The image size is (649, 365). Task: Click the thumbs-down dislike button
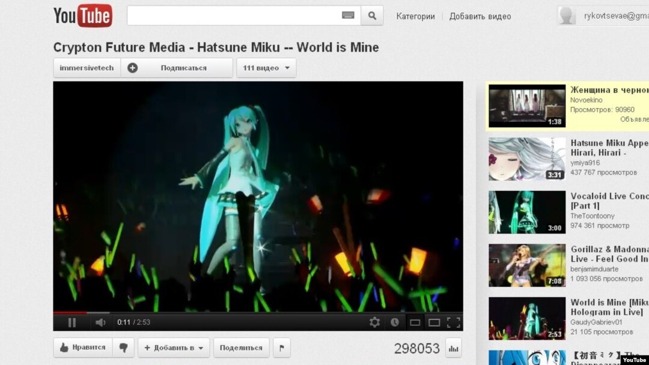123,348
